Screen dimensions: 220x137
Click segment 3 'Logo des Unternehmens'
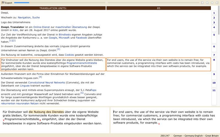pyautogui.click(x=16, y=22)
